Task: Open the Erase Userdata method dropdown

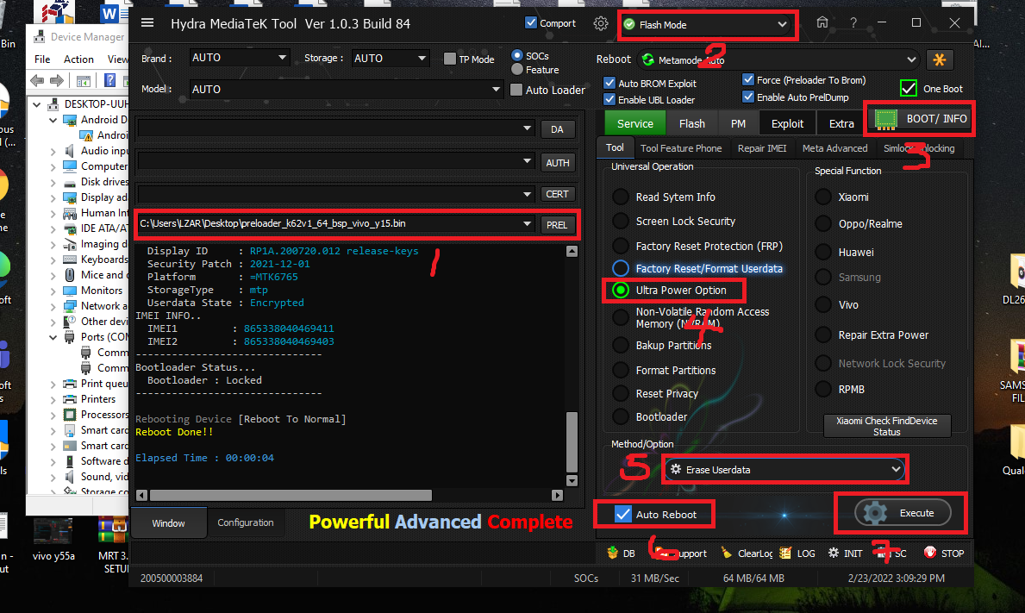Action: [785, 469]
